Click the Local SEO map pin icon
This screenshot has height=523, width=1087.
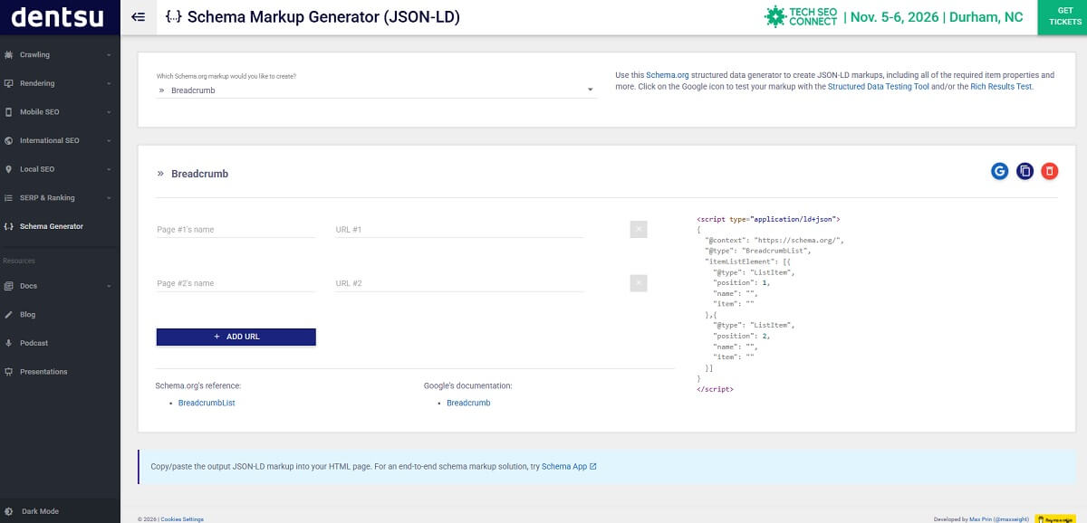coord(9,169)
